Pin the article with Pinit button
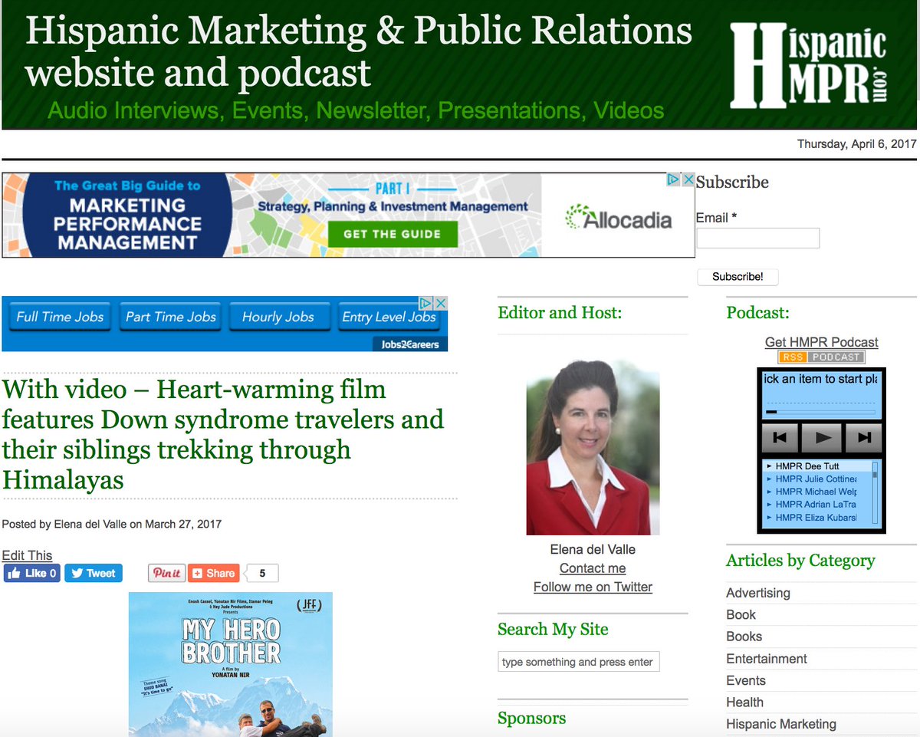 pyautogui.click(x=166, y=573)
